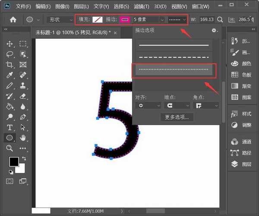Open the ellipse tool preset dropdown arrow
Viewport: 259px width, 216px height.
pyautogui.click(x=38, y=20)
